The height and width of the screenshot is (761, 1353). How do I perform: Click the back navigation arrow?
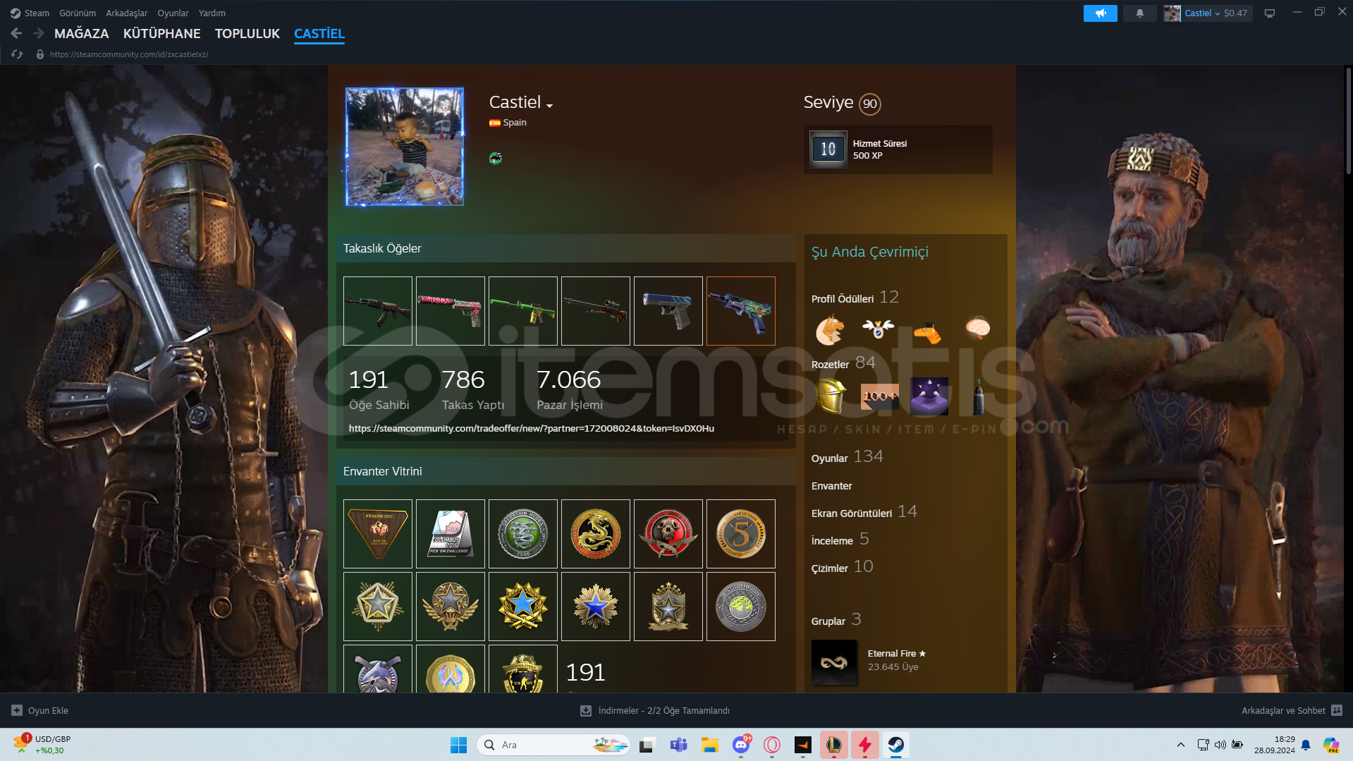click(x=16, y=33)
